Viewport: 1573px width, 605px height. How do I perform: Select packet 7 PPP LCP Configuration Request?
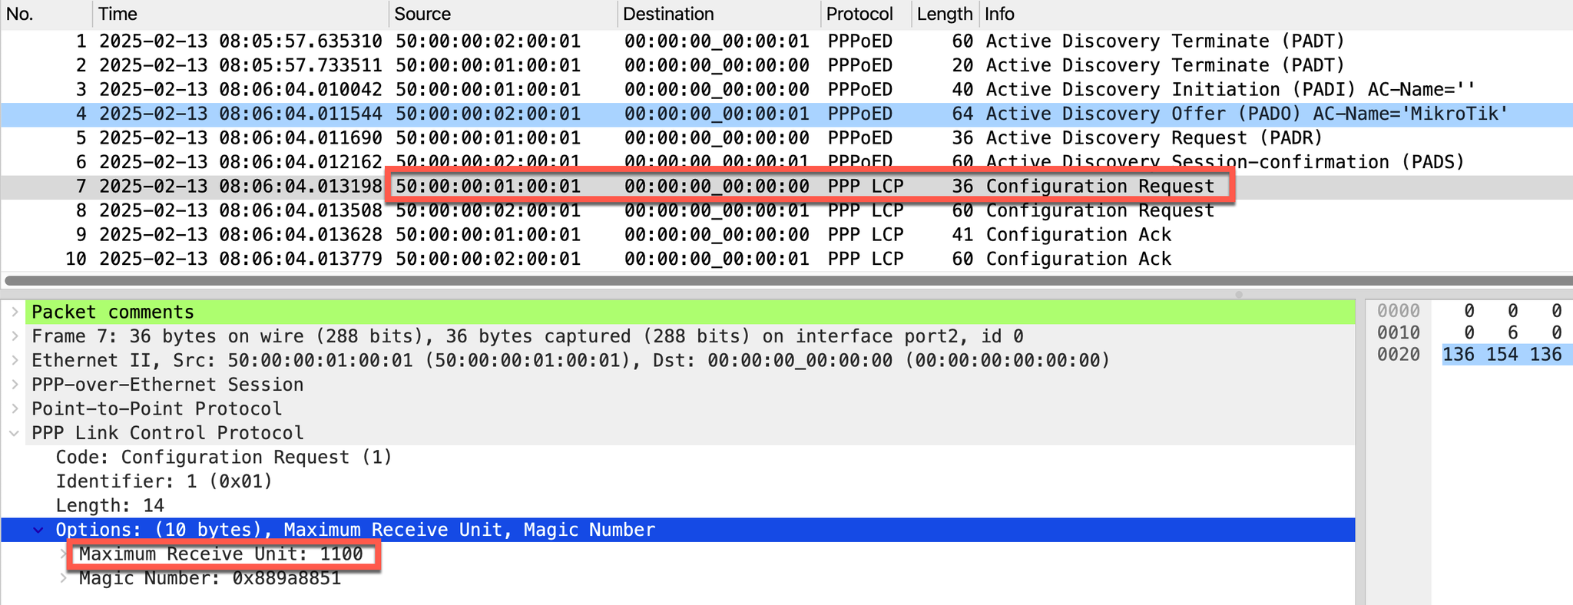tap(786, 187)
